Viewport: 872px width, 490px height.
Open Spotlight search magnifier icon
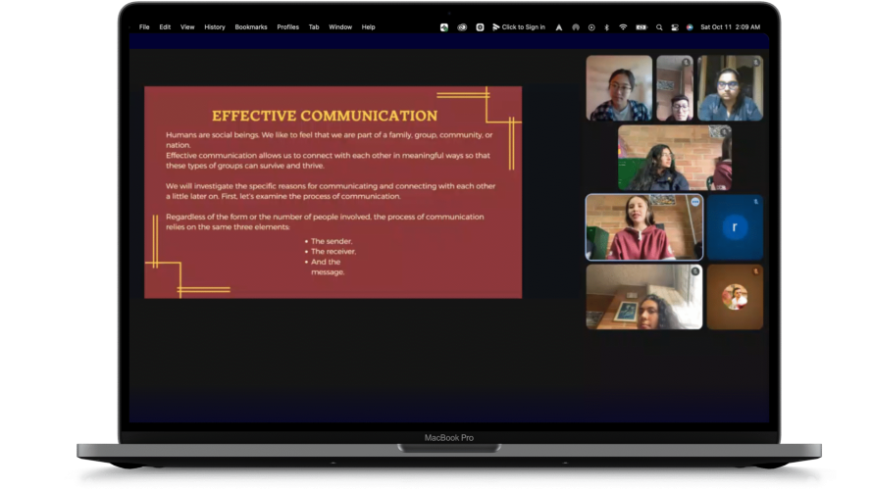pos(659,27)
